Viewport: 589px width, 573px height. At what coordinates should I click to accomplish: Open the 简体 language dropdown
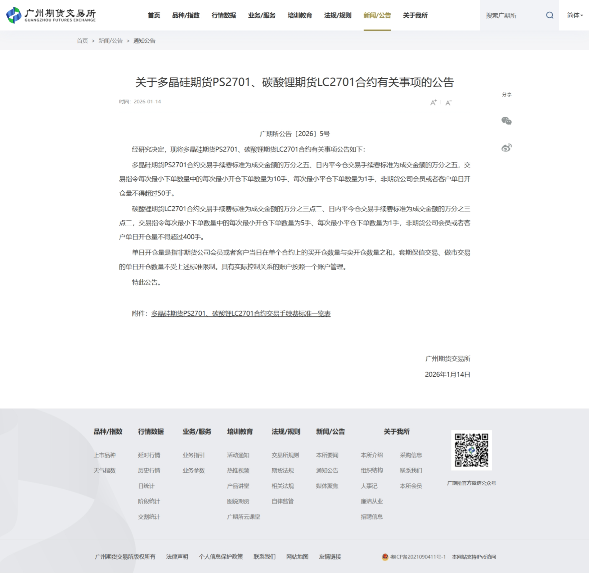tap(575, 15)
